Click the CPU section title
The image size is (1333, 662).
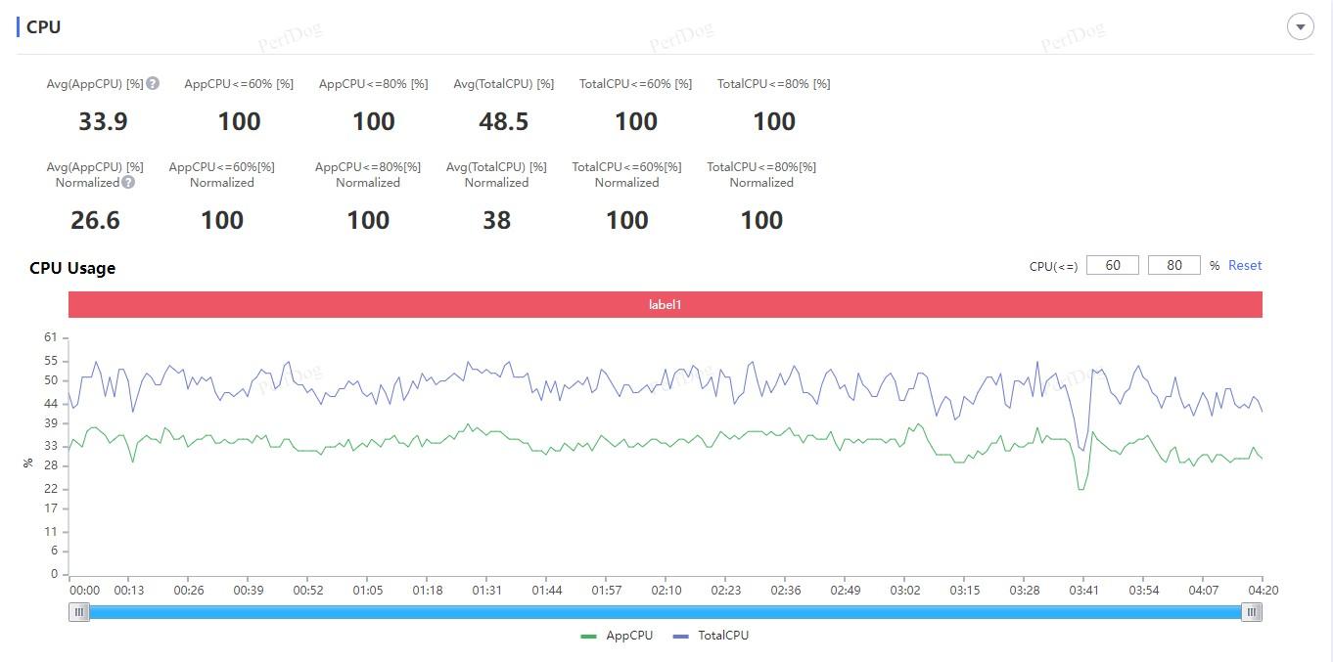[x=43, y=27]
